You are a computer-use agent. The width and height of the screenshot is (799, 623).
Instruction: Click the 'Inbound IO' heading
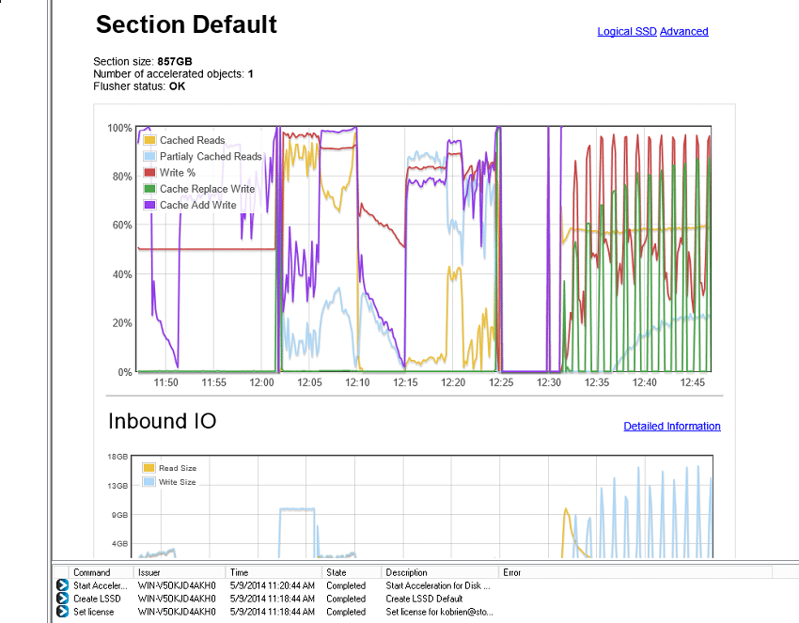[x=162, y=421]
